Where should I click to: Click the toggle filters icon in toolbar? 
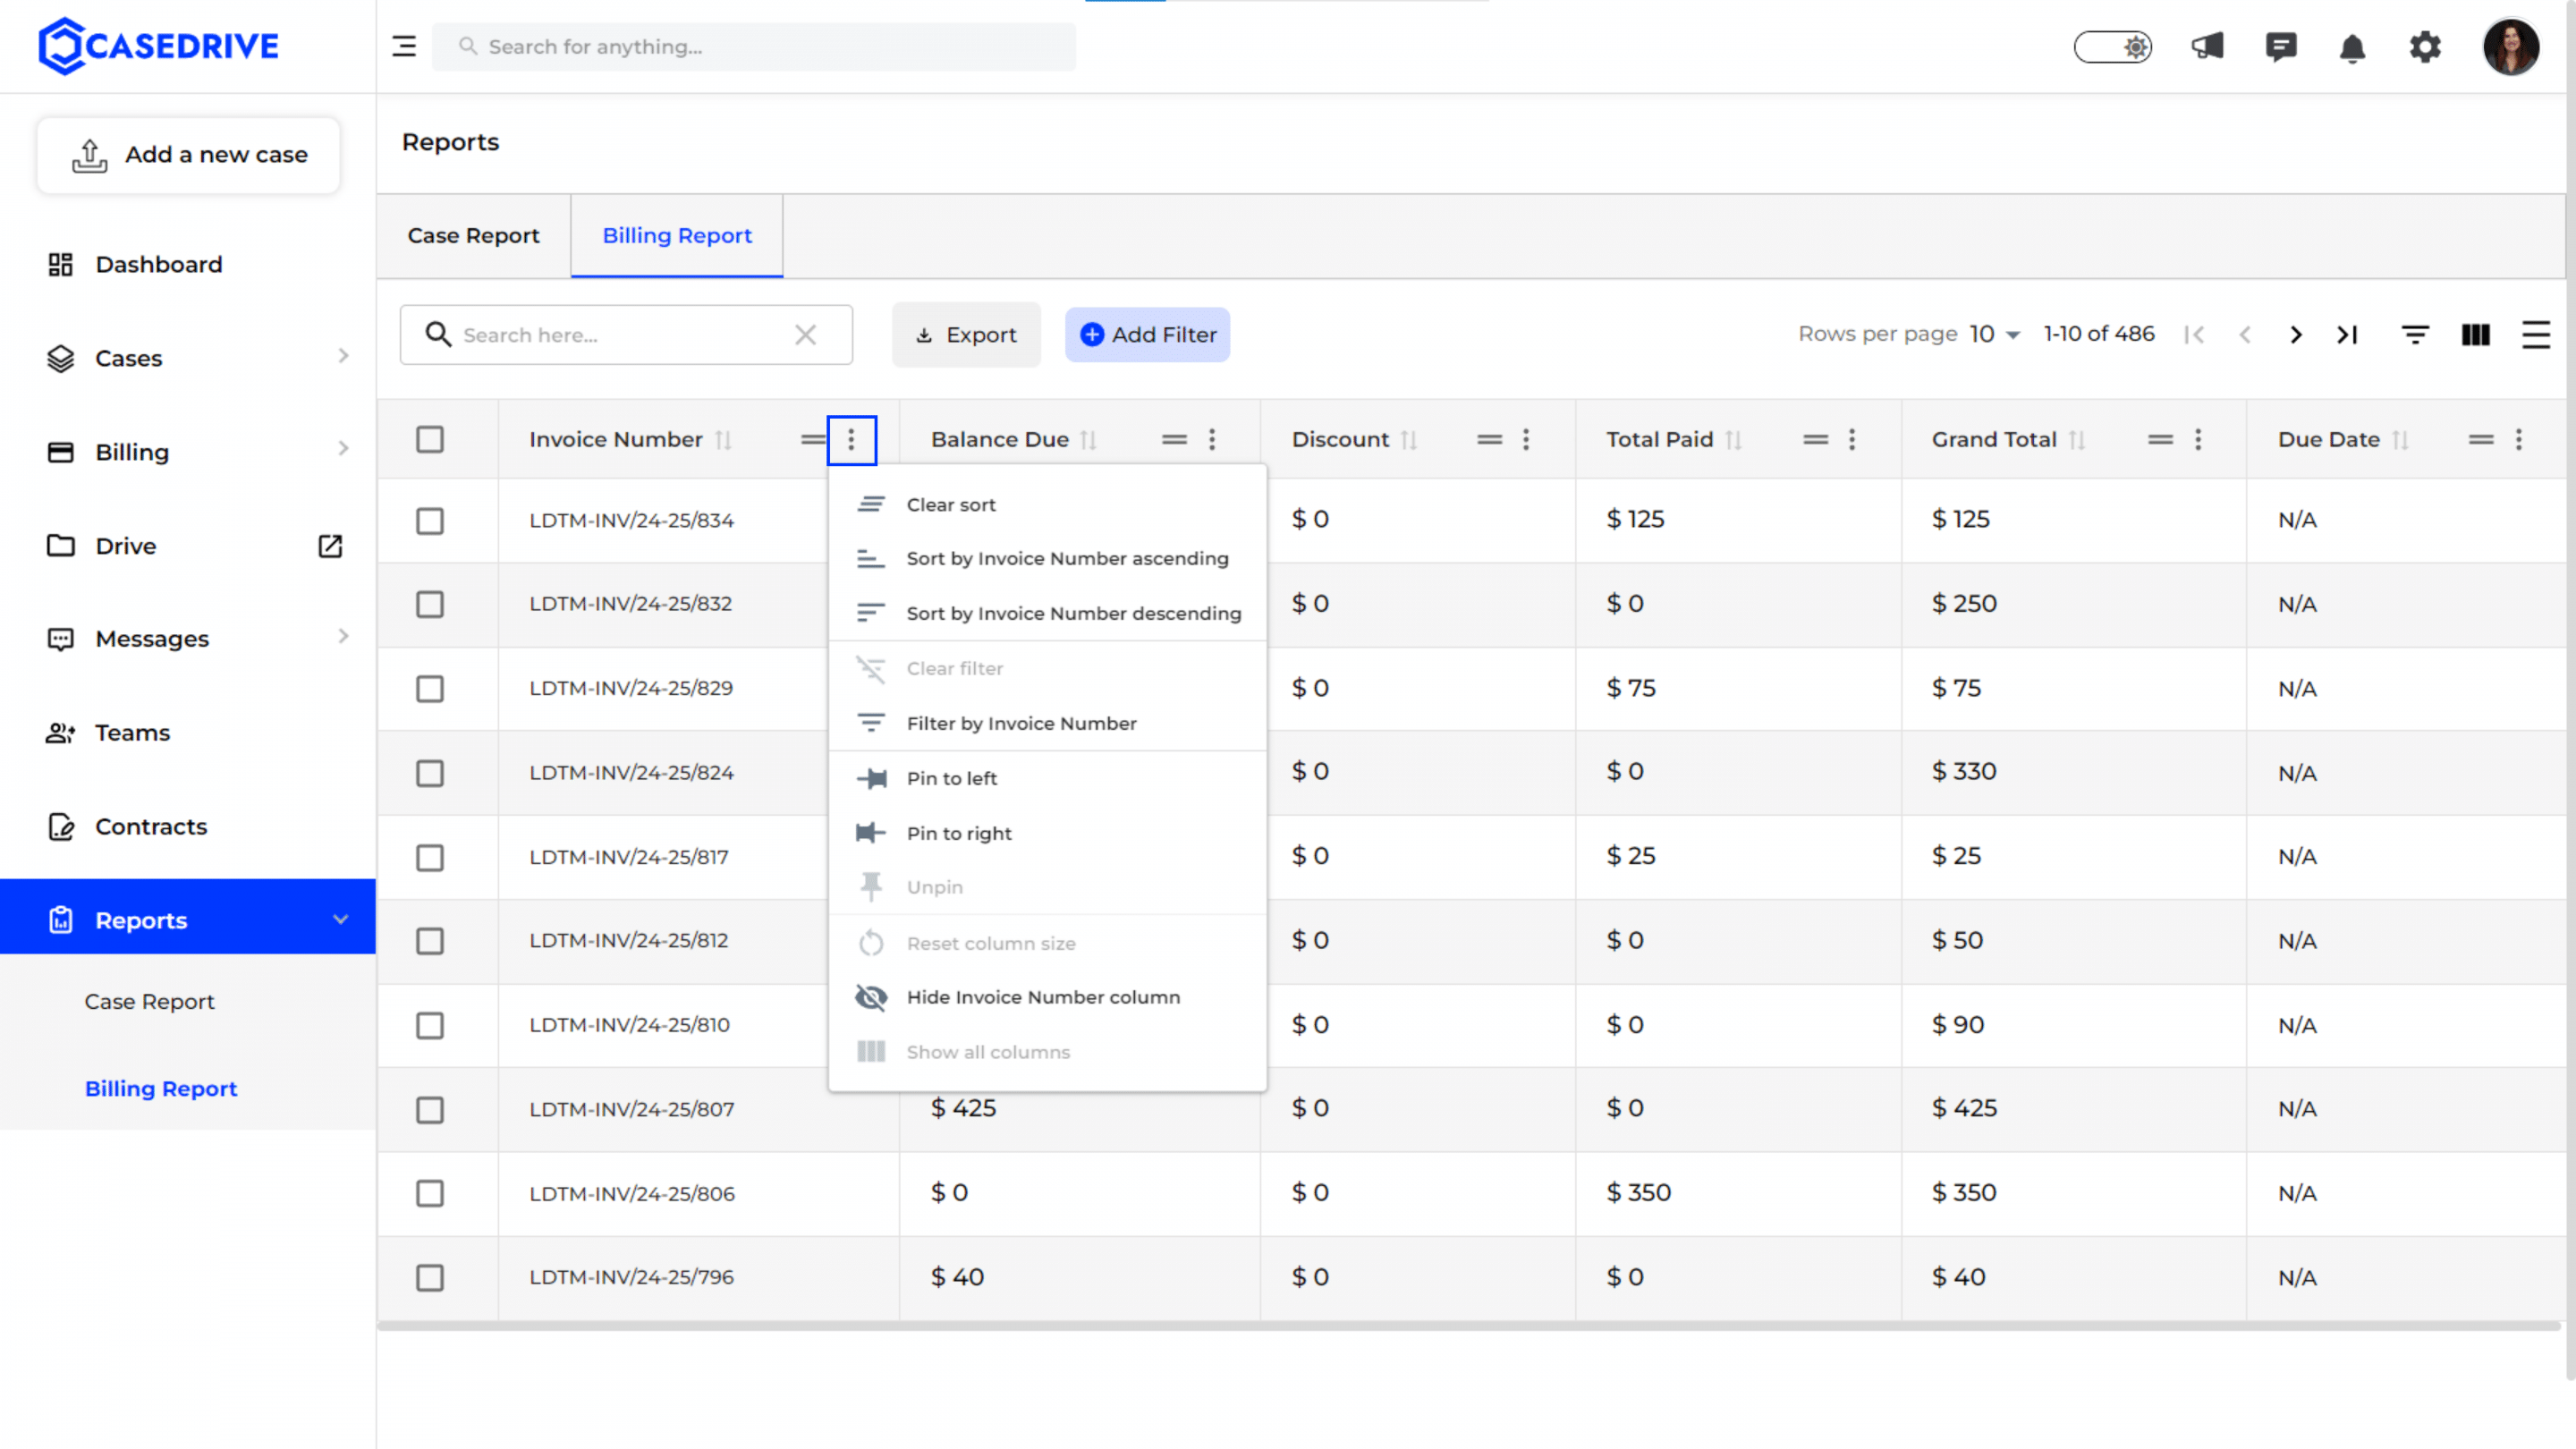(x=2415, y=334)
